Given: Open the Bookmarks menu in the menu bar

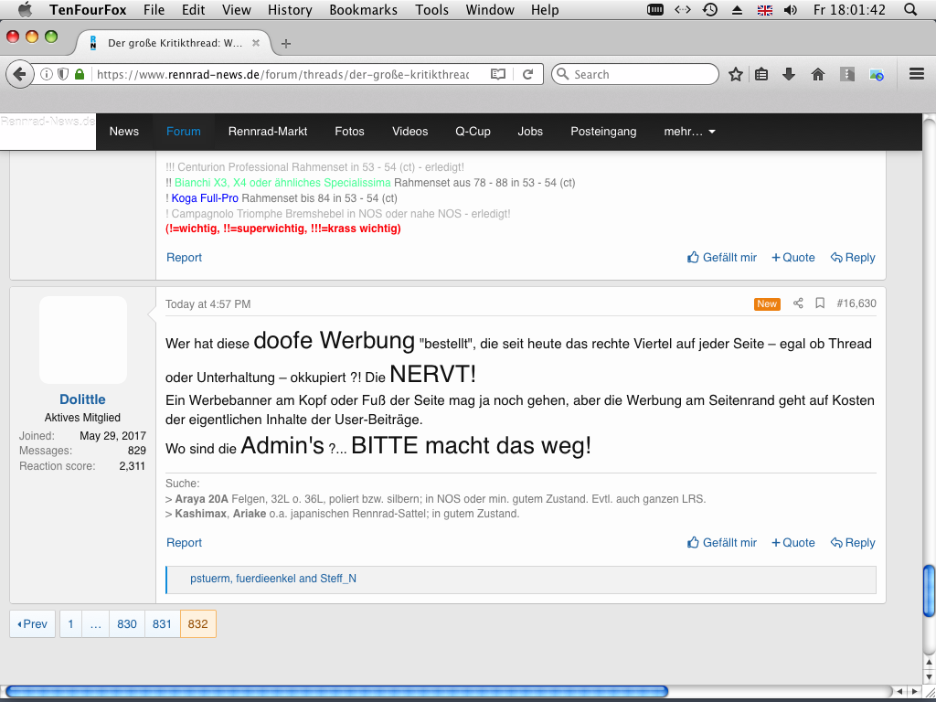Looking at the screenshot, I should (363, 10).
